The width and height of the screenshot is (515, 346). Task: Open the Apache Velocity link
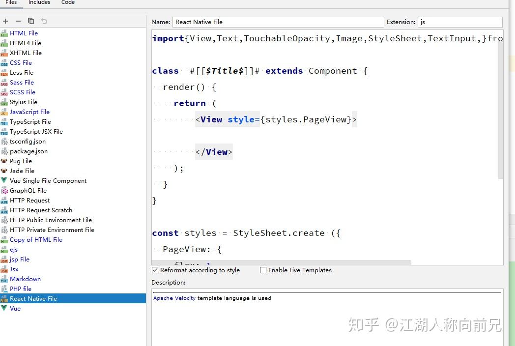(174, 298)
